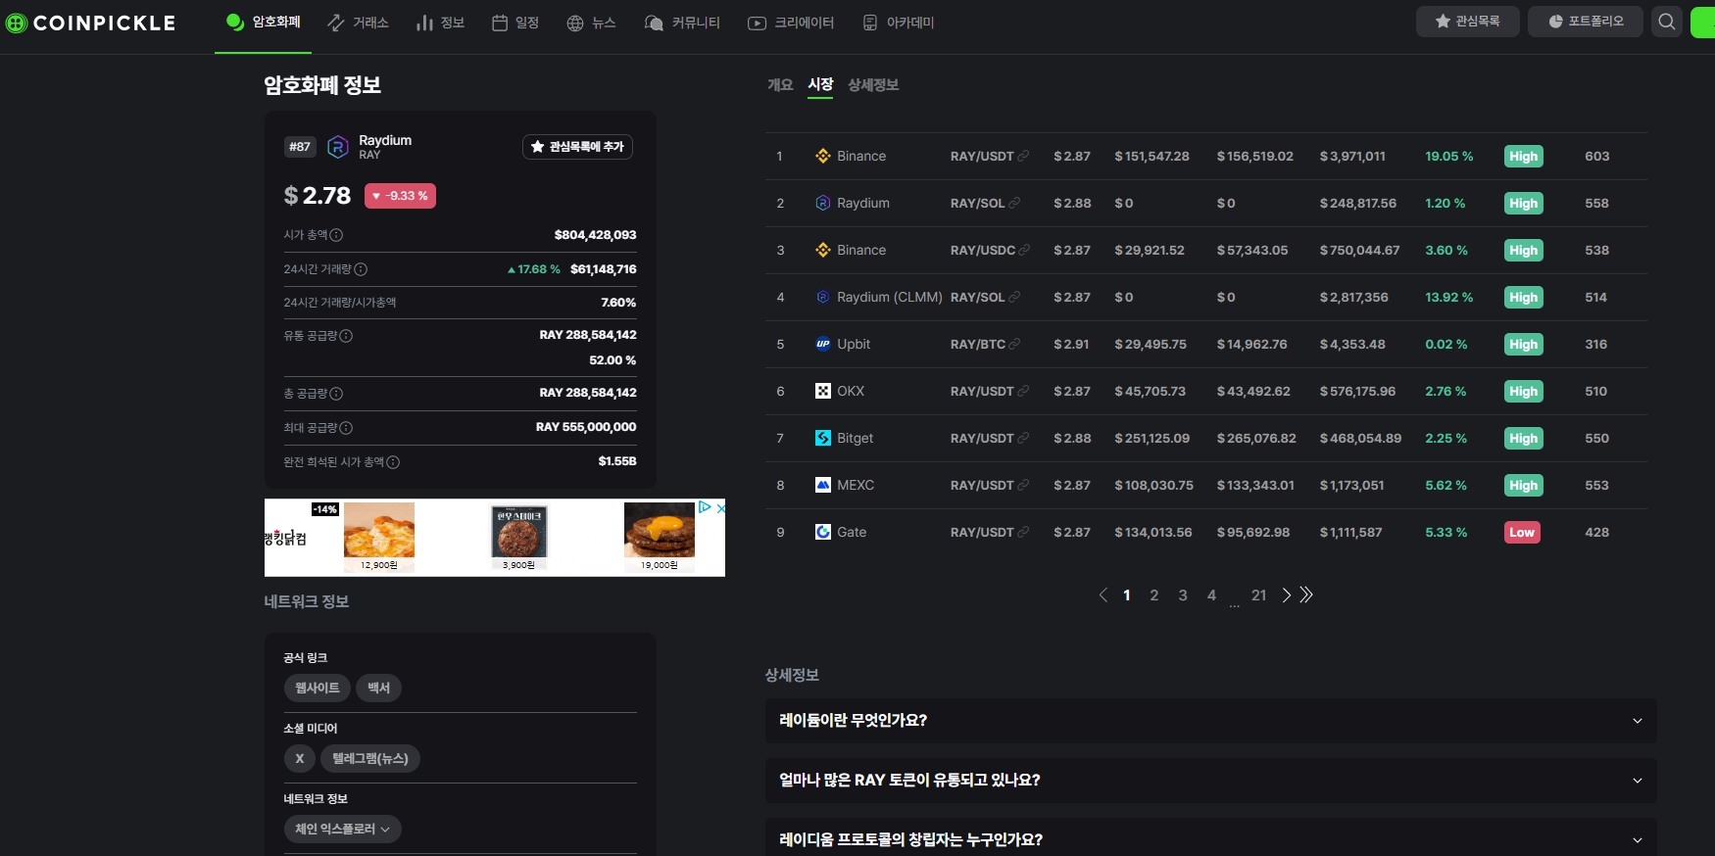This screenshot has width=1715, height=856.
Task: Click info icon next to 완전 희석된 시가 총액
Action: tap(393, 462)
